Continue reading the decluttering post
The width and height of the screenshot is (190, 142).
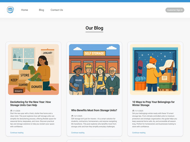point(17,133)
